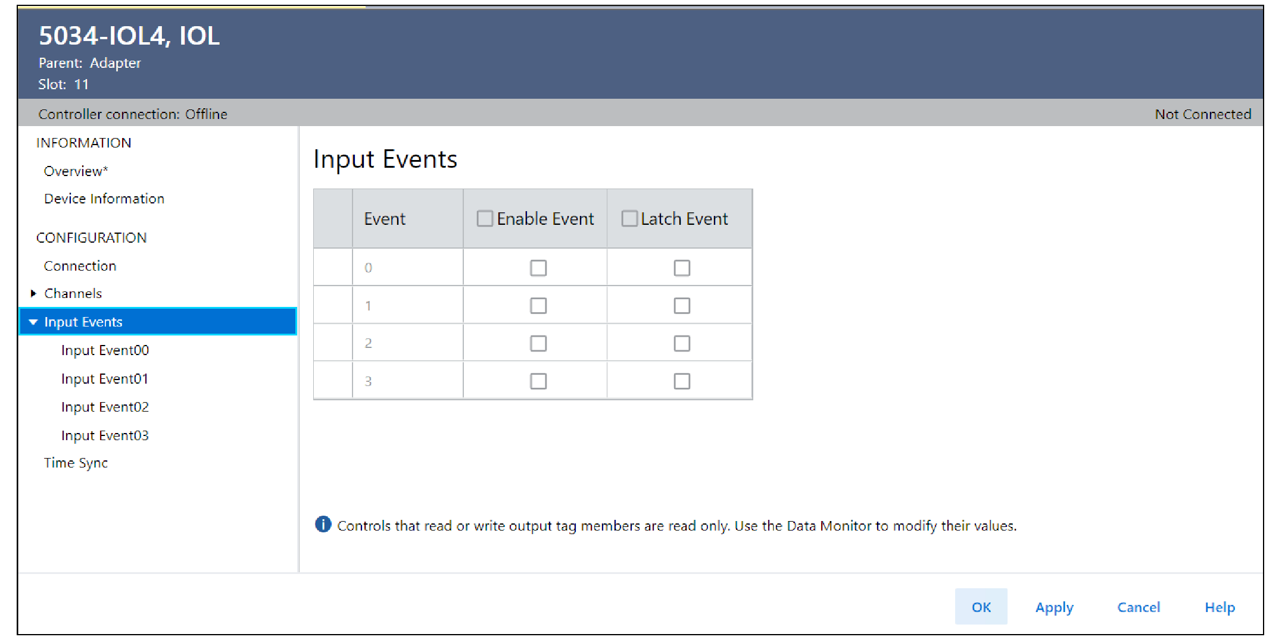Latch event 2 checkbox
The width and height of the screenshot is (1288, 640).
click(x=682, y=343)
